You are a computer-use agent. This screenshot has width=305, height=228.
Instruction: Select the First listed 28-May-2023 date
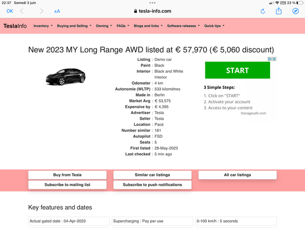coord(166,148)
